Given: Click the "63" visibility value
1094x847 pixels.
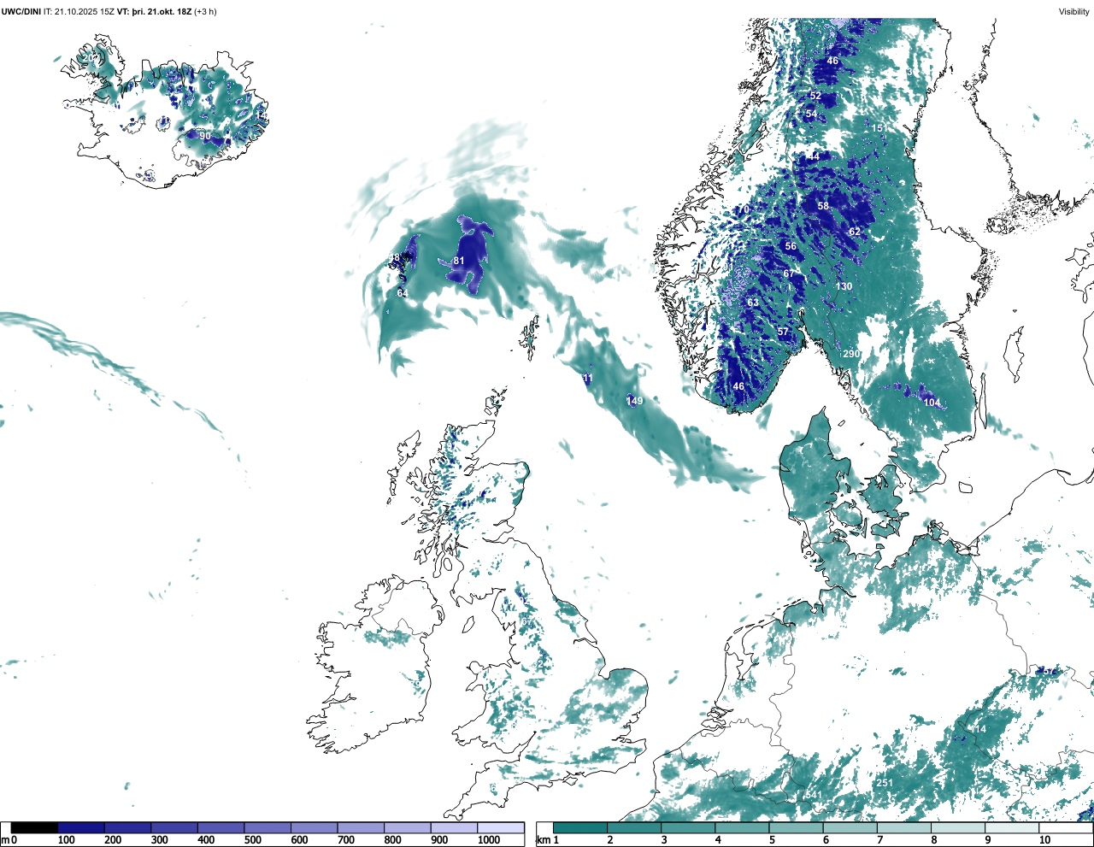Looking at the screenshot, I should pos(753,303).
